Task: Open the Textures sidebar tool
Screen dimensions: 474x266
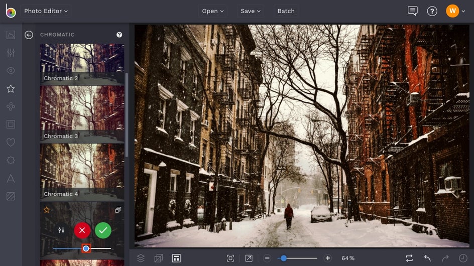Action: 11,196
